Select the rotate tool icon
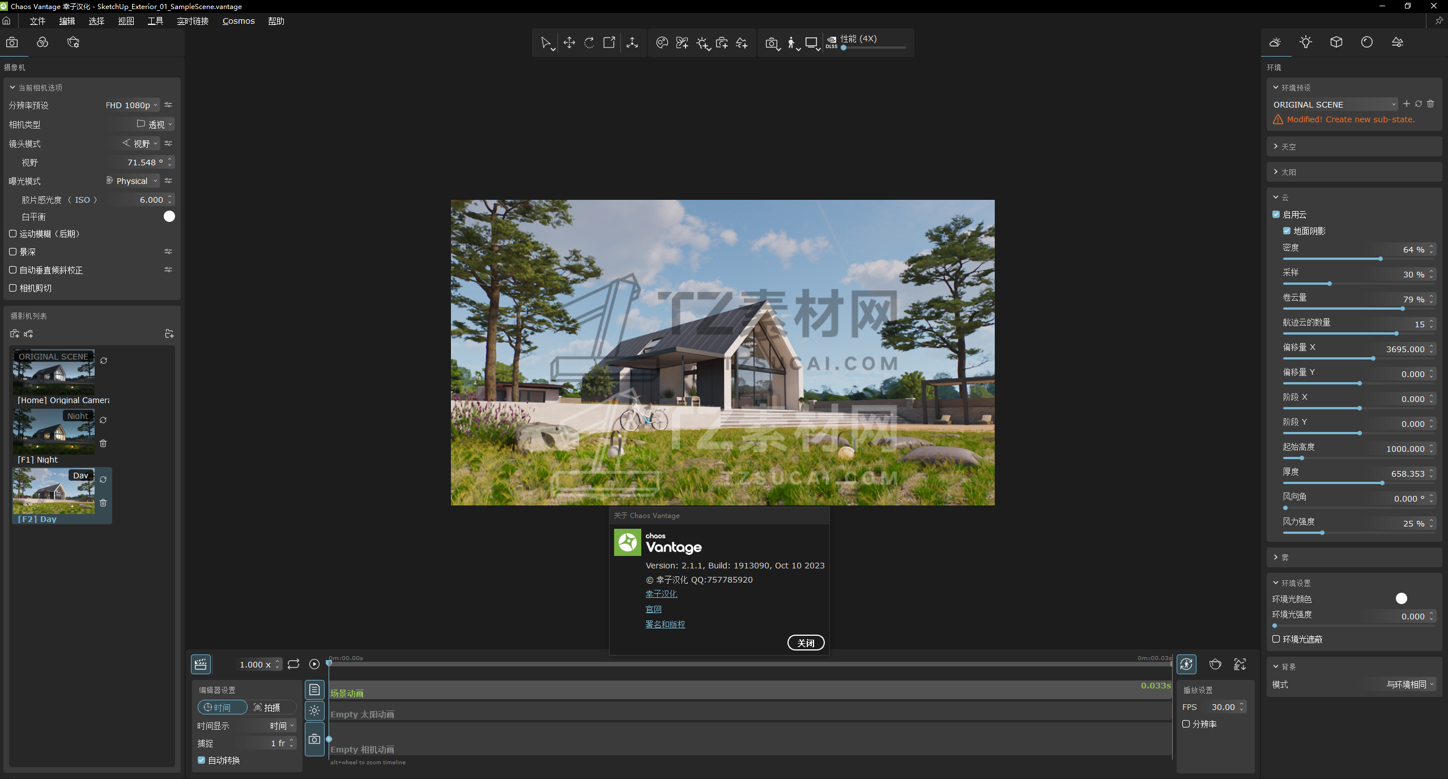Viewport: 1448px width, 779px height. pos(589,43)
